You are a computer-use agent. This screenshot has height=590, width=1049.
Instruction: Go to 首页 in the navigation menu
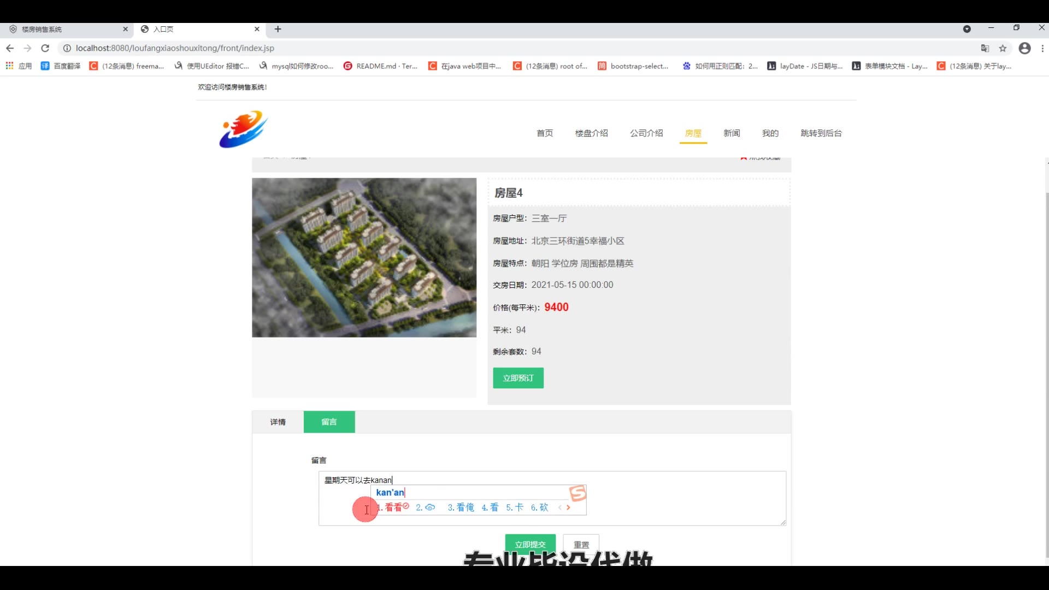[545, 133]
